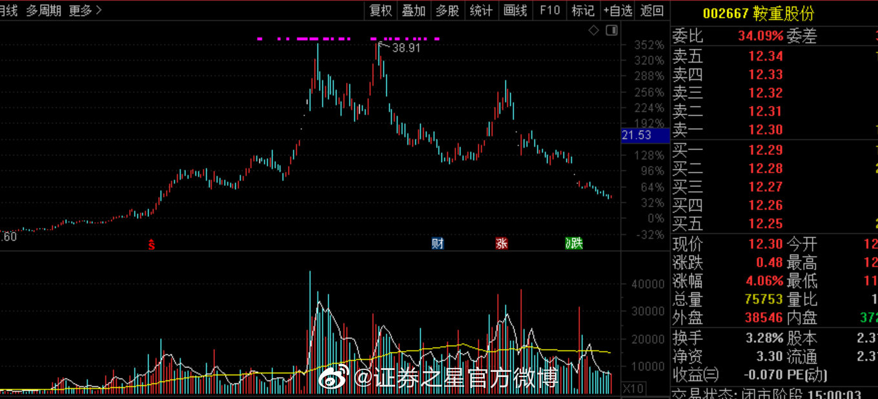Toggle the side panel layout icon
The height and width of the screenshot is (399, 878).
click(x=611, y=30)
